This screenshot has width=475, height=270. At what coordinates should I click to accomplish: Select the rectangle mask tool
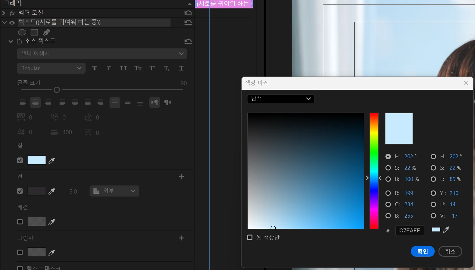34,32
